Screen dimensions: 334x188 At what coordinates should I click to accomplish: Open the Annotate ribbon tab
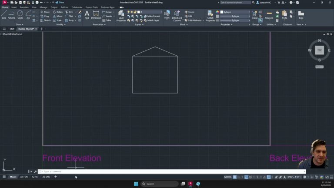24,7
